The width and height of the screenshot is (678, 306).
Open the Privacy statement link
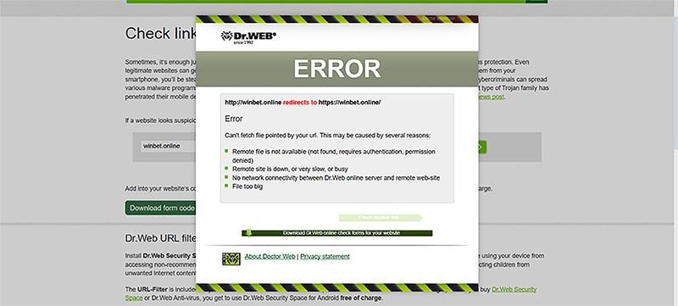click(325, 256)
